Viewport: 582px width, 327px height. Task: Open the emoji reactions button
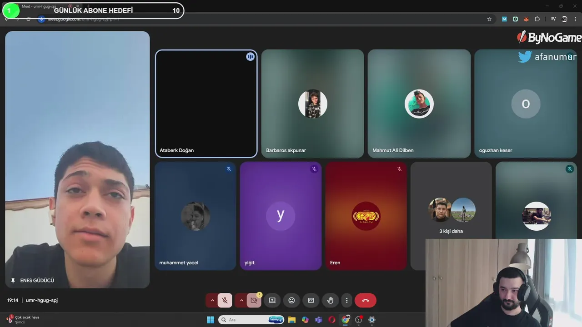click(291, 300)
